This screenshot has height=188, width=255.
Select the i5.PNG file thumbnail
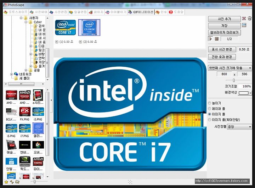(x=11, y=130)
